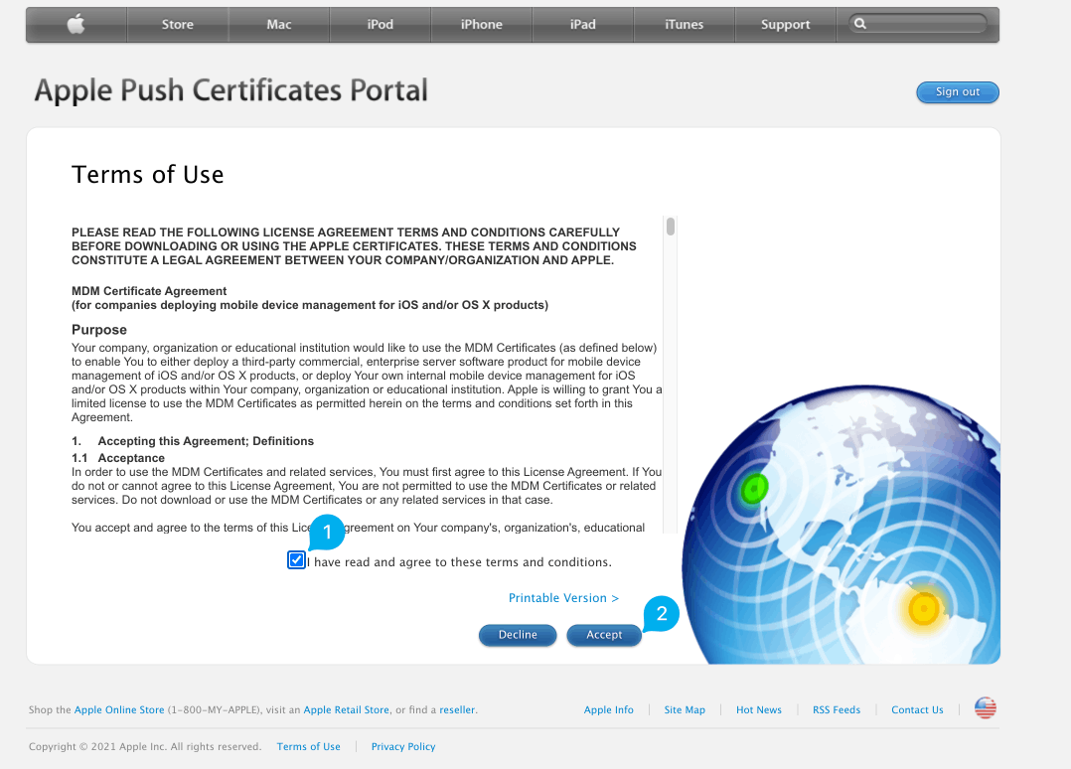Viewport: 1071px width, 769px height.
Task: Open the Printable Version link
Action: [563, 598]
